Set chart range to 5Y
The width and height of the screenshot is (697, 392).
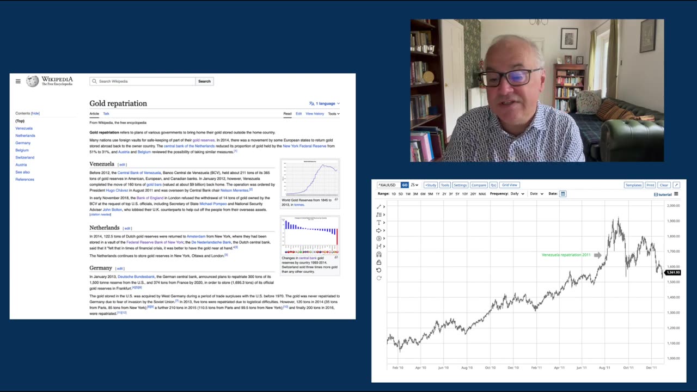click(x=457, y=194)
